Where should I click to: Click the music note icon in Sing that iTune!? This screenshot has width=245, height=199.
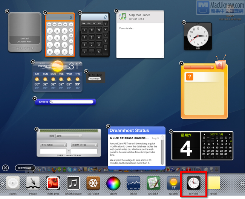pos(122,17)
